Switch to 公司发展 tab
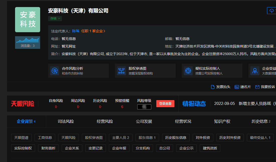This screenshot has height=162, width=276. click(144, 121)
